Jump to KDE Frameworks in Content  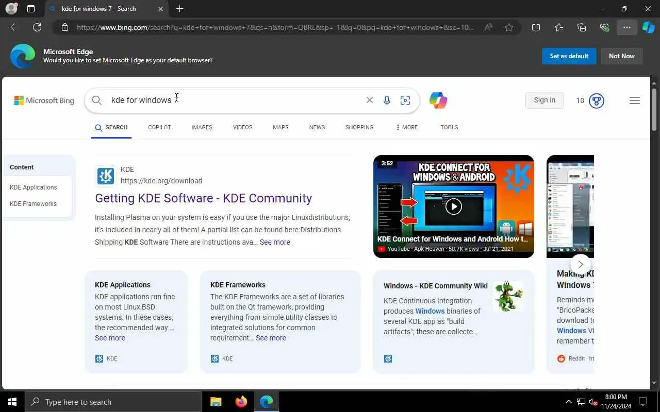(33, 204)
